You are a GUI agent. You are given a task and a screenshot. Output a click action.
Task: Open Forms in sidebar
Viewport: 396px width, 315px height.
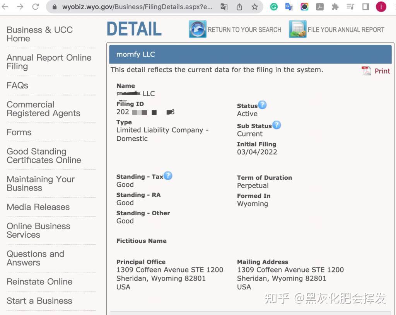click(19, 132)
